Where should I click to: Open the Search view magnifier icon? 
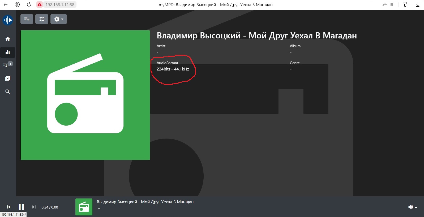[8, 92]
